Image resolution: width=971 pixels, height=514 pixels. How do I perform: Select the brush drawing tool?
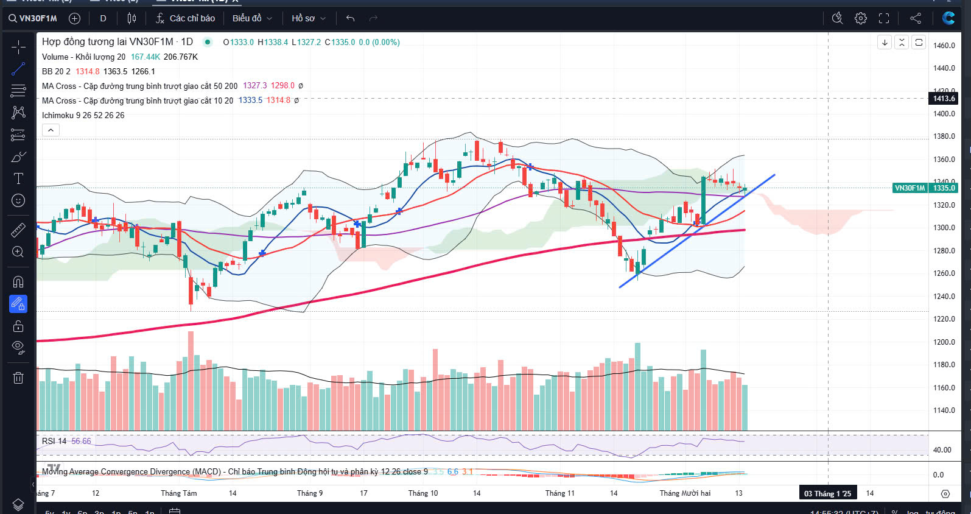point(18,157)
